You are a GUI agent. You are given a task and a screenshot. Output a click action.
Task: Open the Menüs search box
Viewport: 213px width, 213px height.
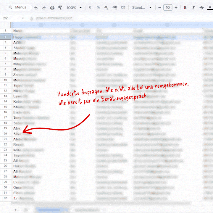tap(19, 7)
